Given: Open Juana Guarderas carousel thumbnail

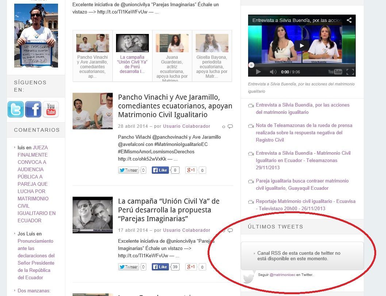Looking at the screenshot, I should coord(172,43).
